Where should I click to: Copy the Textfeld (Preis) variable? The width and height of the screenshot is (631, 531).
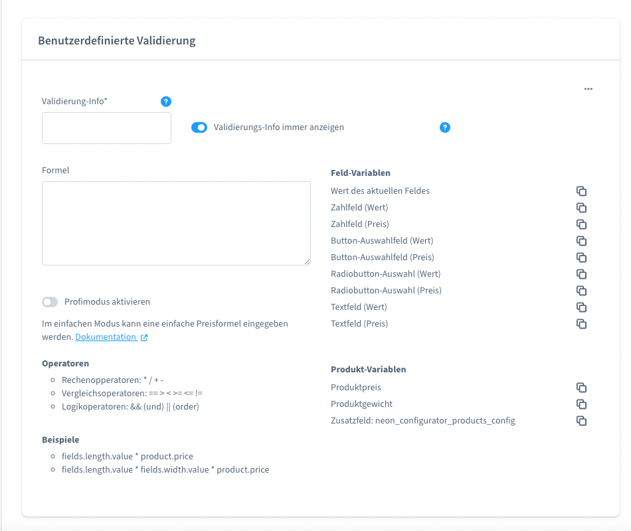coord(581,324)
